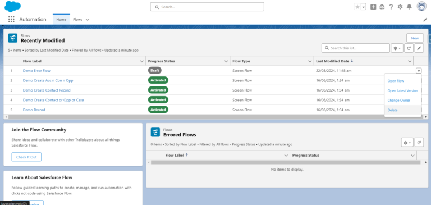This screenshot has width=431, height=205.
Task: Open Demo Create Contact or Opp or Case
Action: pos(53,100)
